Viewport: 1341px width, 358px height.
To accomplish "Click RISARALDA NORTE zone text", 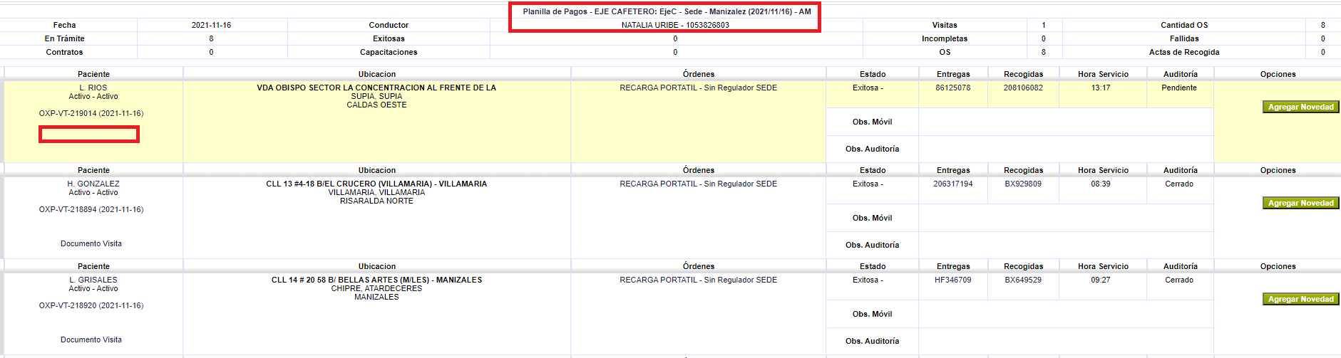I will (x=376, y=201).
